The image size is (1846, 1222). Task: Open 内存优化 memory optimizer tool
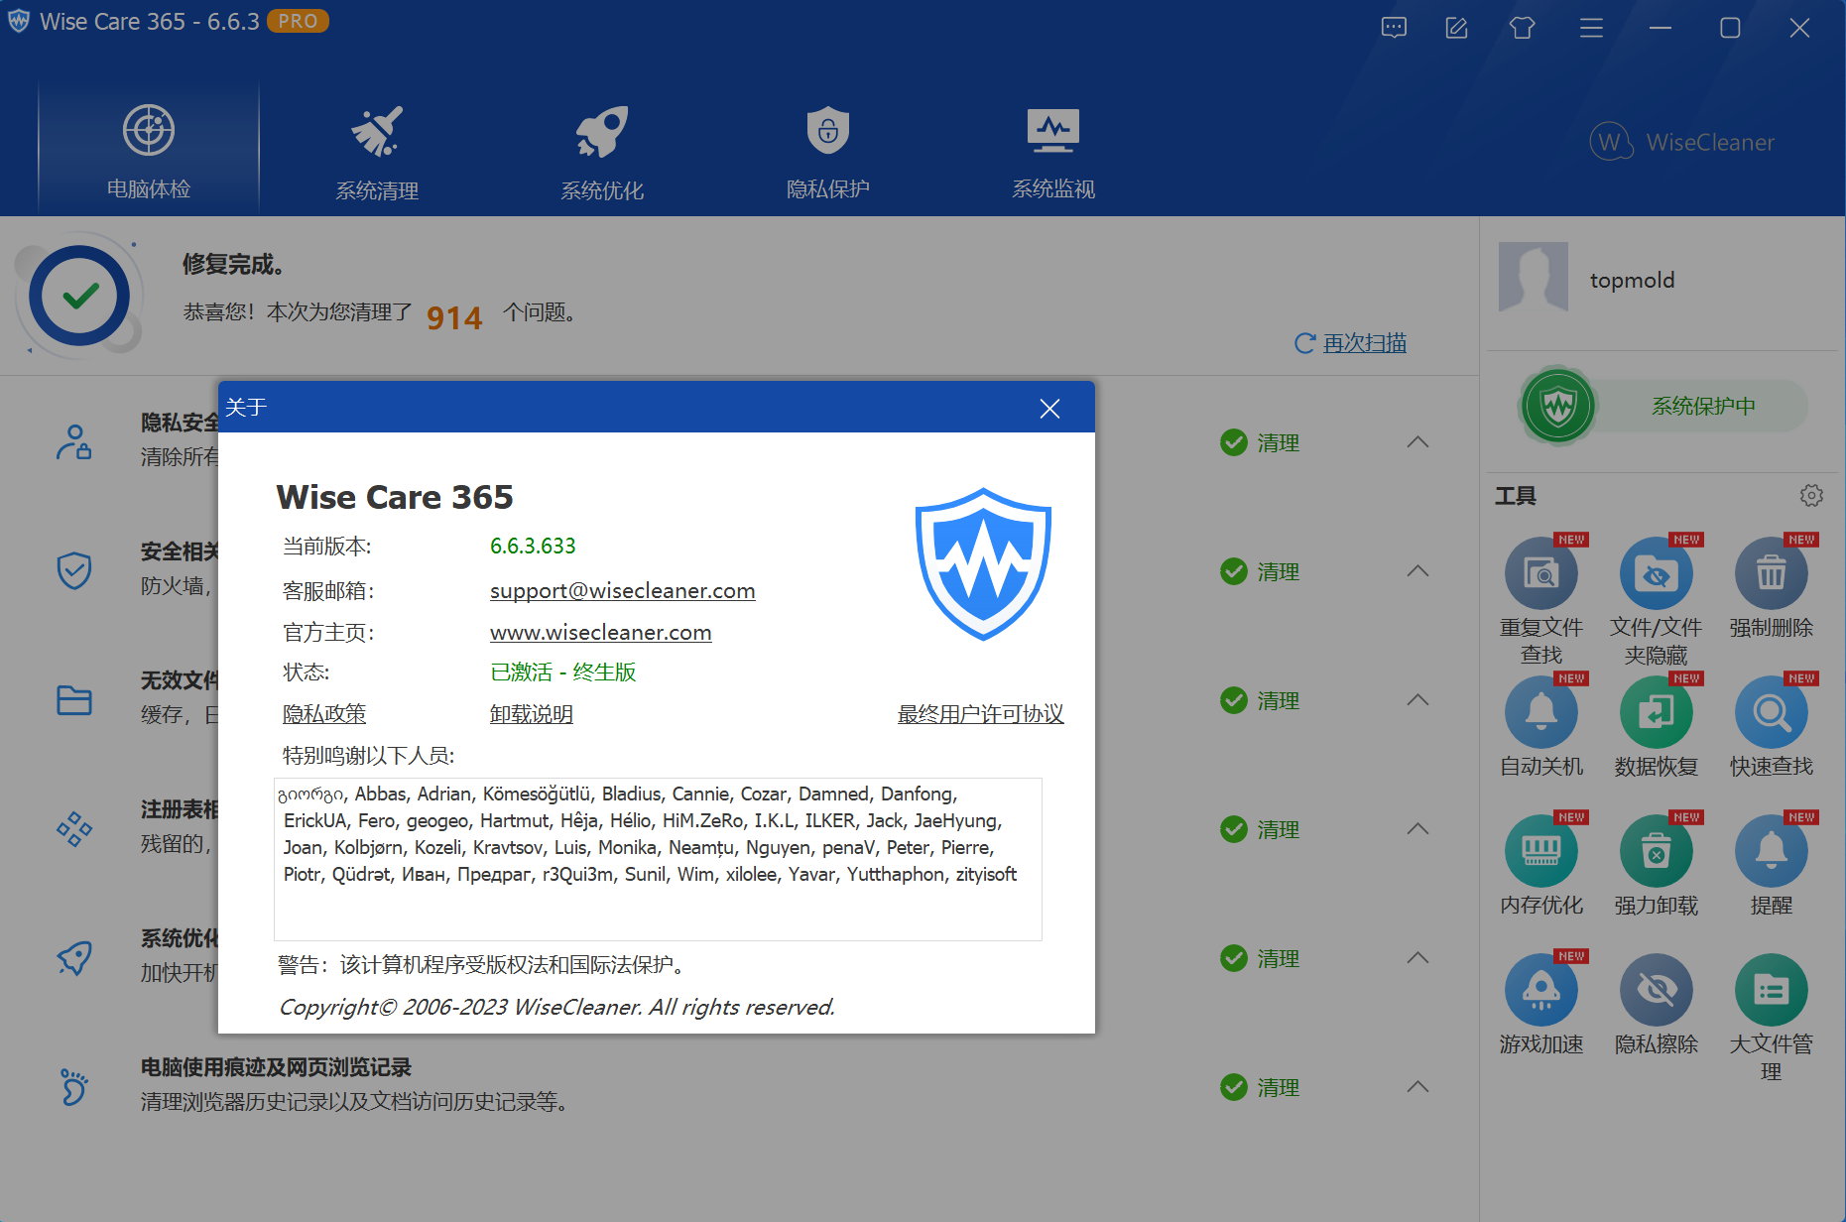pos(1541,865)
